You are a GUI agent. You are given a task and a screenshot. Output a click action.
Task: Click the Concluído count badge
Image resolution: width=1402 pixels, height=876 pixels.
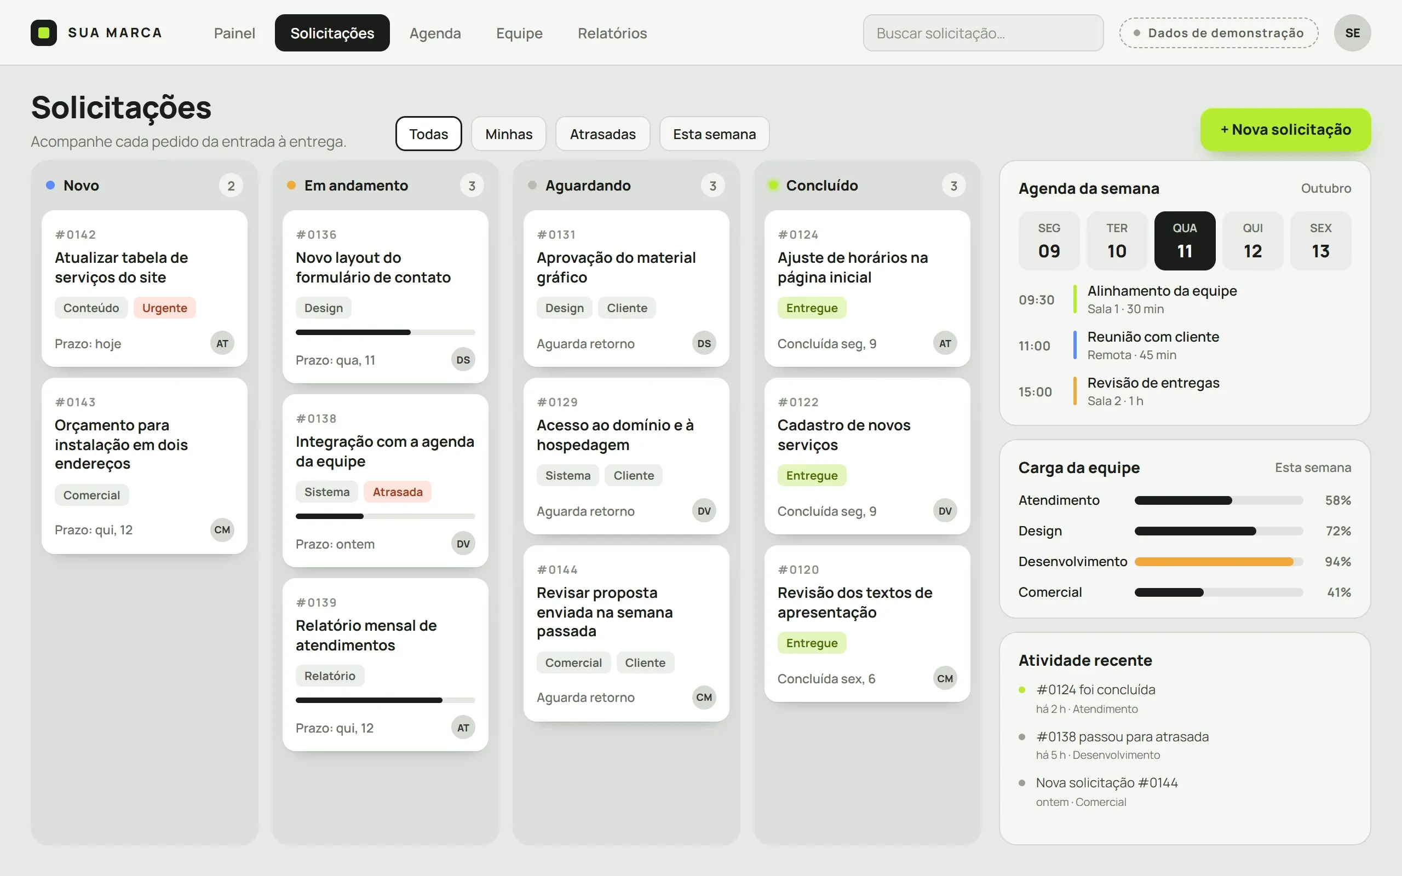tap(953, 186)
